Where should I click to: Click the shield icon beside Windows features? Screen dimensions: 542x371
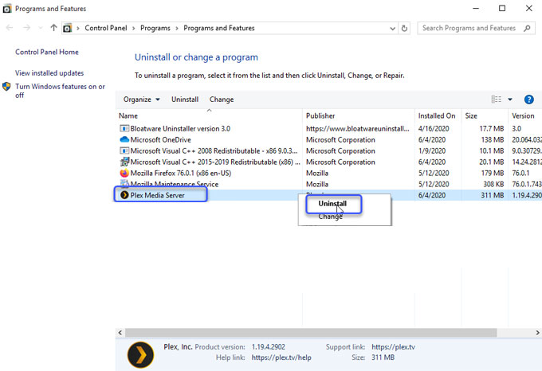click(6, 86)
